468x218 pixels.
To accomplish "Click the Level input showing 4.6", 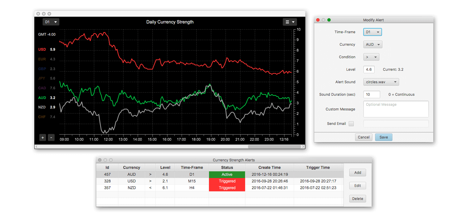I will (369, 69).
